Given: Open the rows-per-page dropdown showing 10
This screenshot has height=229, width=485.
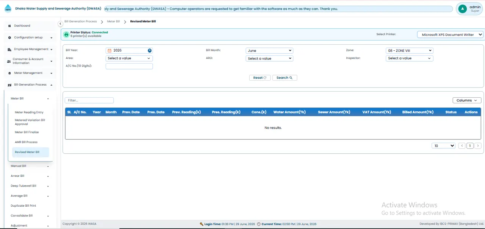Looking at the screenshot, I should click(x=444, y=146).
